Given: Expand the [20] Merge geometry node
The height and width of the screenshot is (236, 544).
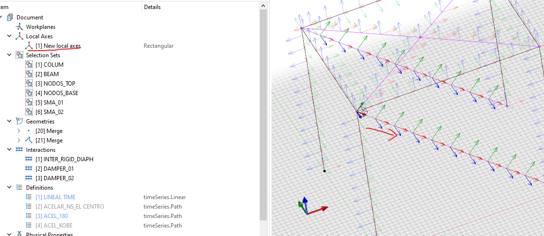Looking at the screenshot, I should 19,131.
